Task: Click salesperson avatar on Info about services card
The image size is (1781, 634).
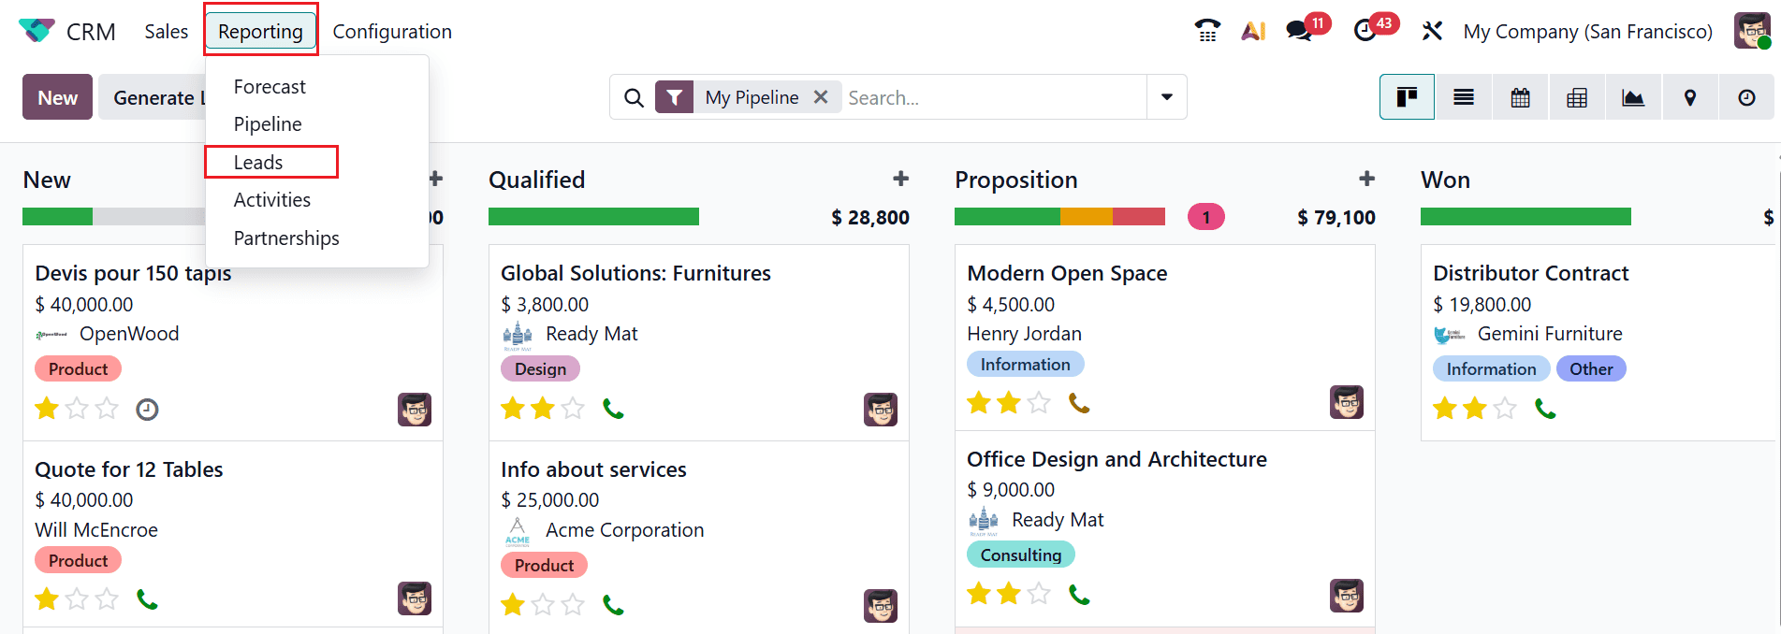Action: 881,606
